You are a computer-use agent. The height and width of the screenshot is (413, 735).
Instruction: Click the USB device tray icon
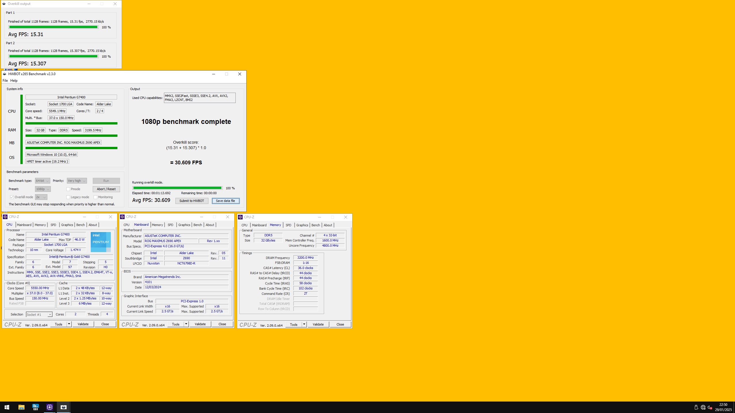pos(696,407)
